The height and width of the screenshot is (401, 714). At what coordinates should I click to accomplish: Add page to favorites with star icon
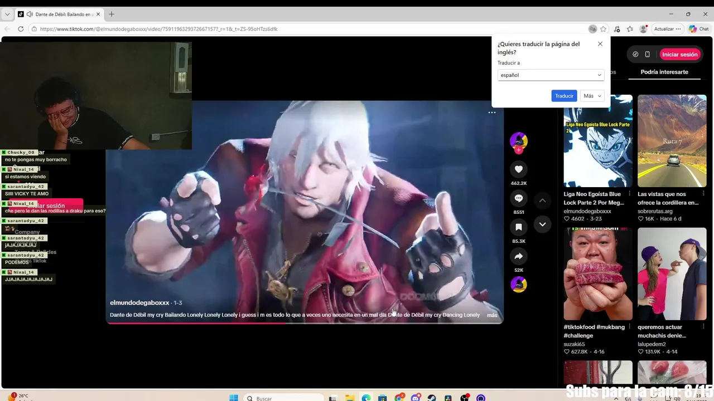coord(603,29)
